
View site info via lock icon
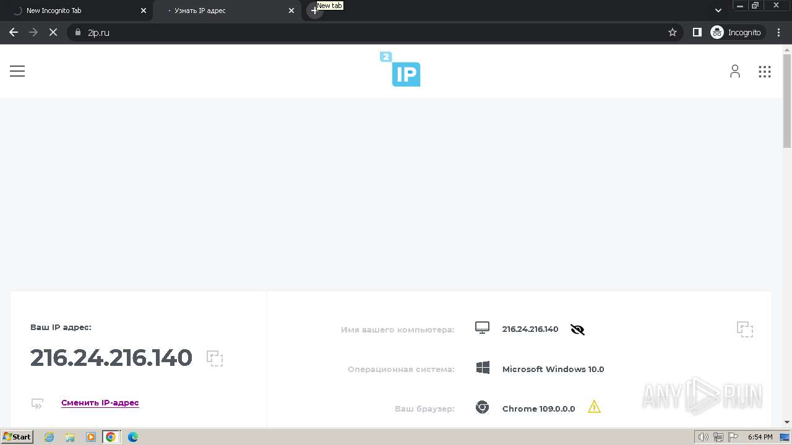pyautogui.click(x=78, y=32)
